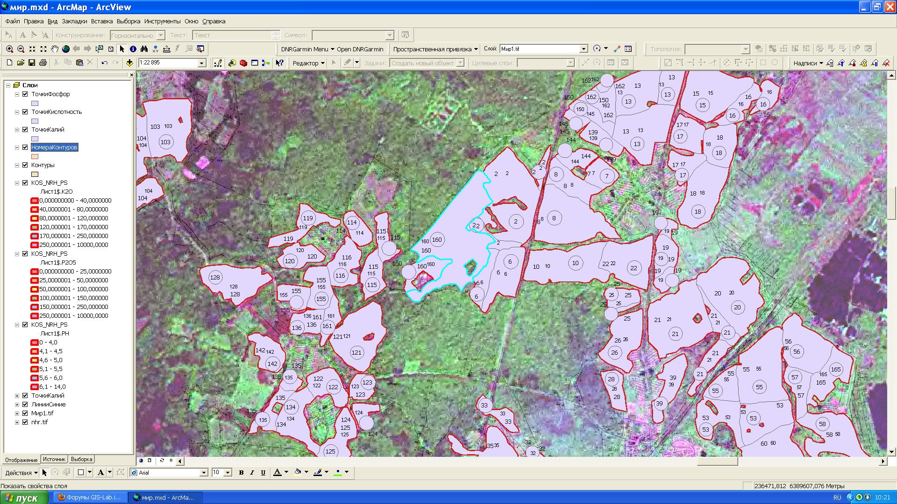The image size is (897, 504).
Task: Click the НомераКонтуров layer color swatch
Action: (x=35, y=157)
